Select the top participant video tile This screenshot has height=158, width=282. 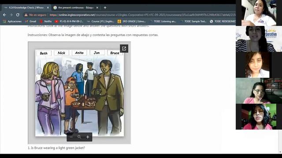click(259, 13)
